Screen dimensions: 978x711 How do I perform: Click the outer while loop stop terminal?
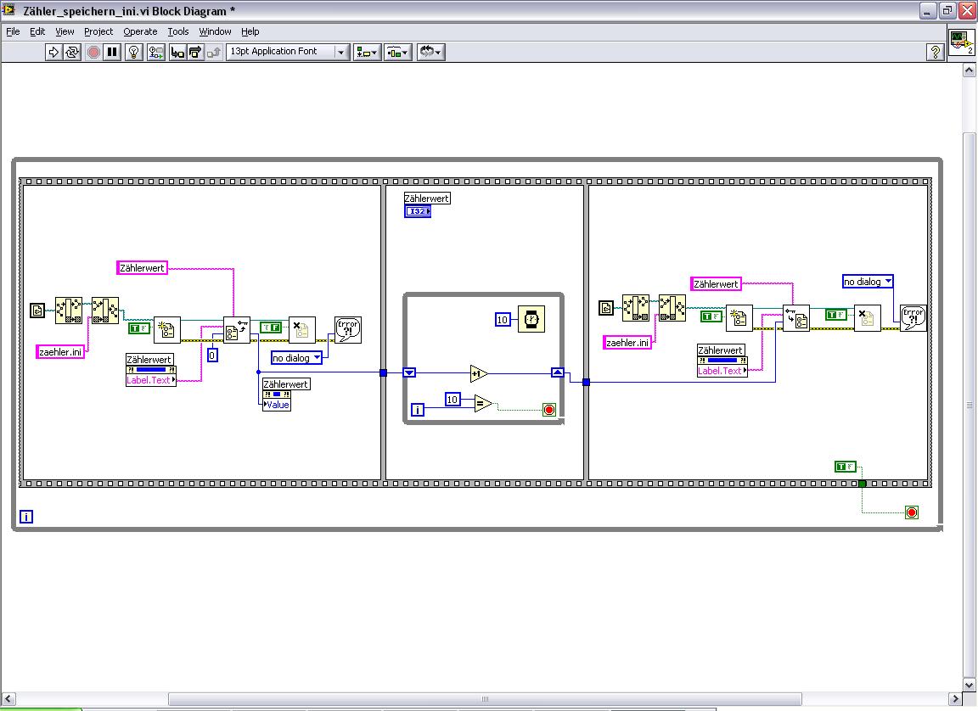911,512
